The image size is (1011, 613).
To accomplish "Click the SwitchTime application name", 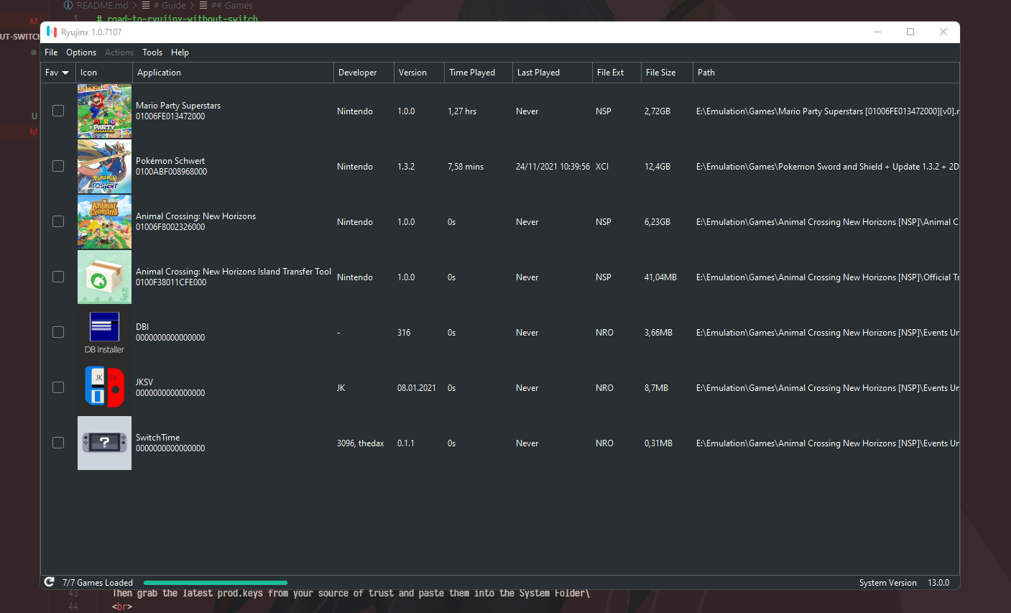I will coord(158,438).
